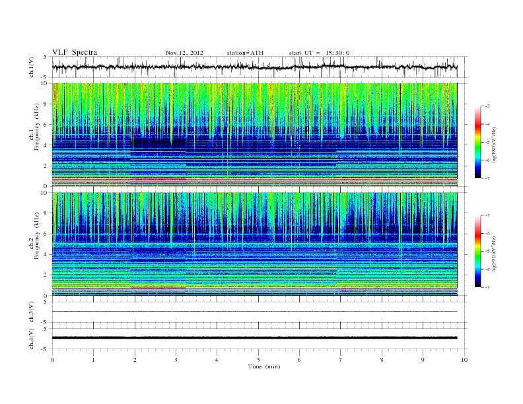The image size is (523, 404).
Task: Click the ch.2 color scale bar
Action: click(478, 252)
